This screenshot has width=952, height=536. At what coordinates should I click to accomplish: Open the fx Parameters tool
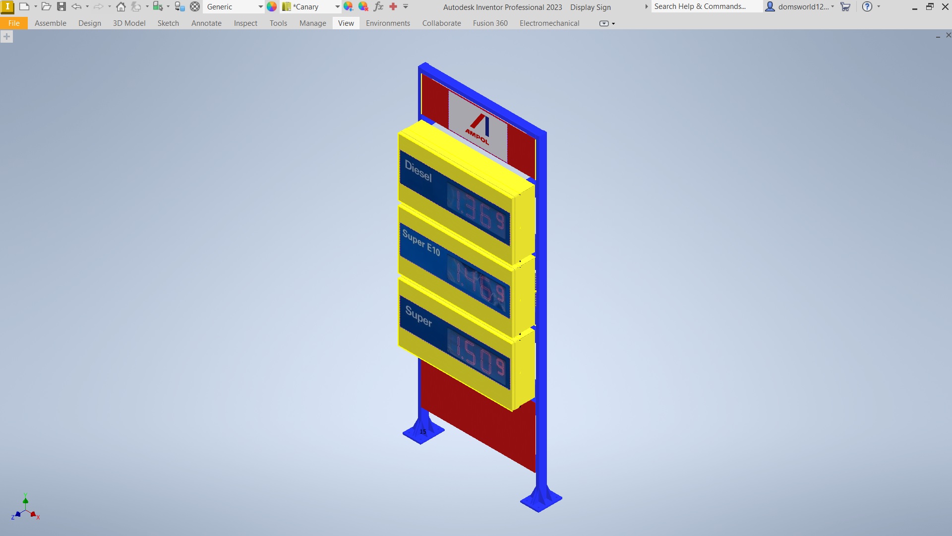click(x=378, y=6)
